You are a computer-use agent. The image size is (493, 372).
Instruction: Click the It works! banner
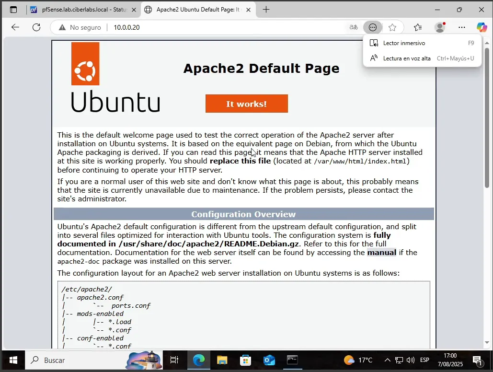click(x=246, y=104)
